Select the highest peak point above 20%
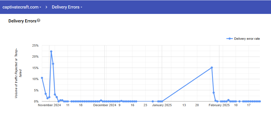 click(x=51, y=51)
